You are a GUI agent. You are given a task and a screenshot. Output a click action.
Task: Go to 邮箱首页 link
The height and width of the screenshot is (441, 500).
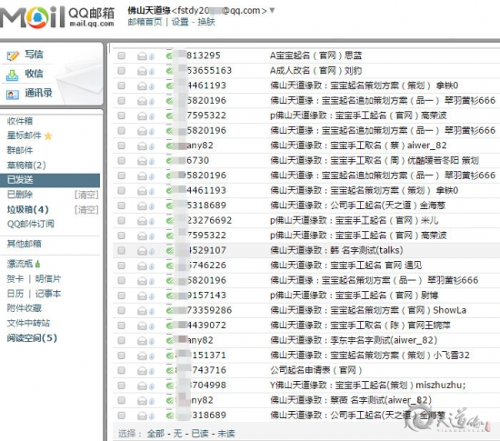pyautogui.click(x=145, y=22)
